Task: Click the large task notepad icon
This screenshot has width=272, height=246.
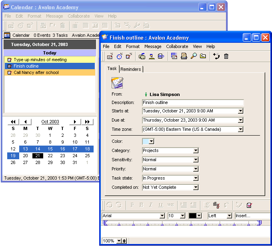Action: [117, 83]
